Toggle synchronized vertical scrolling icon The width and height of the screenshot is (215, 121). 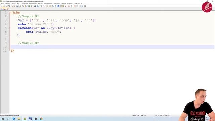(x=47, y=6)
